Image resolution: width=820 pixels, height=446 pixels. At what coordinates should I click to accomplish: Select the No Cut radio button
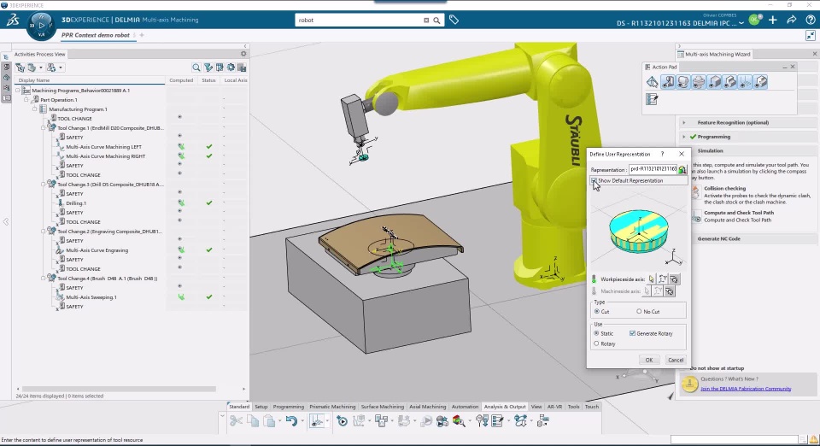tap(639, 312)
